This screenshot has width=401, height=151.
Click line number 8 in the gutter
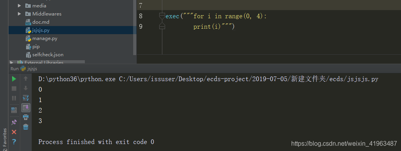141,16
